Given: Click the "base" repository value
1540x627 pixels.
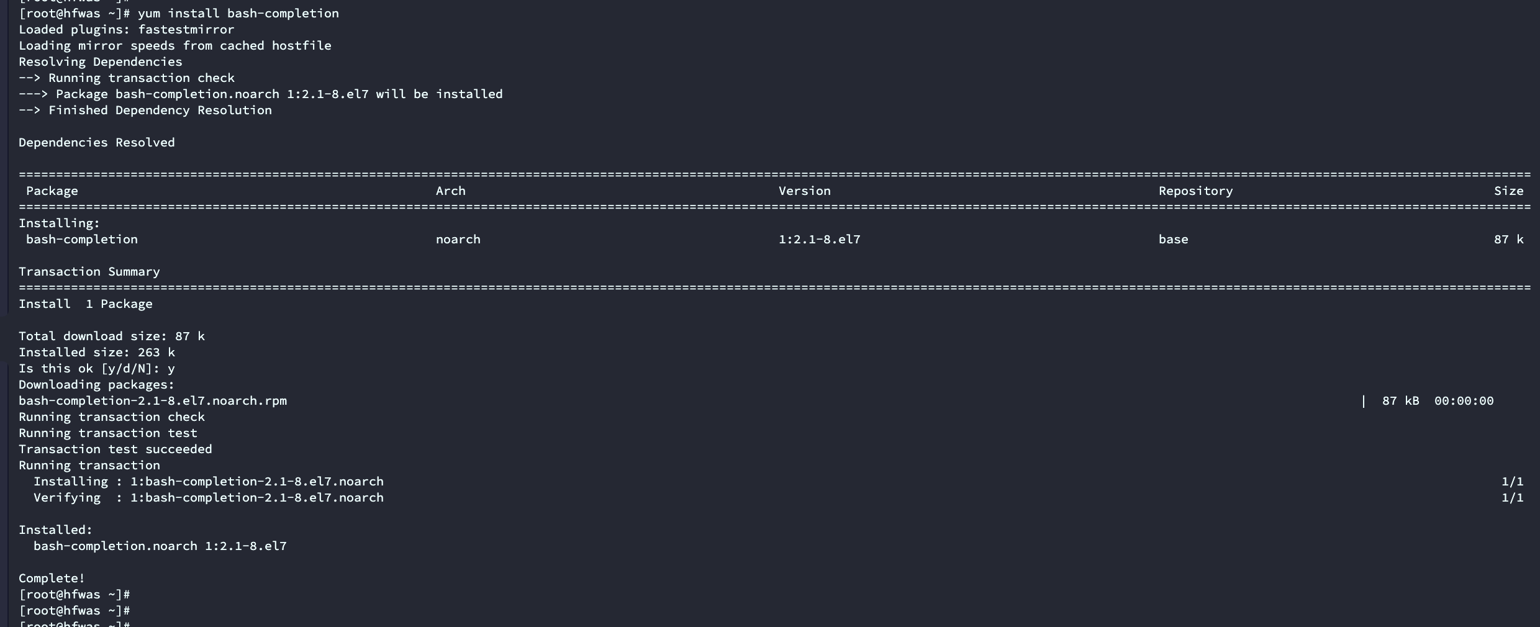Looking at the screenshot, I should (1173, 239).
